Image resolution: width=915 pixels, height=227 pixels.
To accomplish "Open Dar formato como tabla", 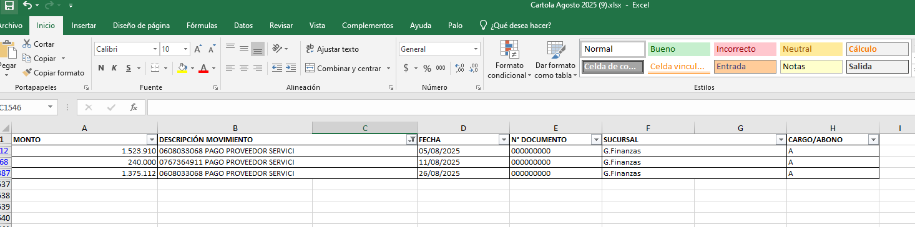I will pyautogui.click(x=555, y=59).
